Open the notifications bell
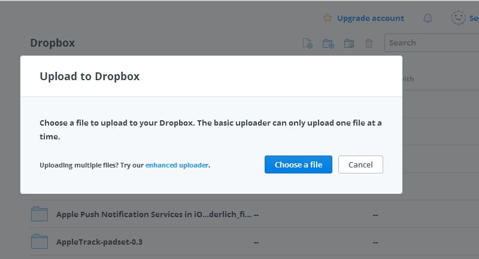 coord(428,18)
